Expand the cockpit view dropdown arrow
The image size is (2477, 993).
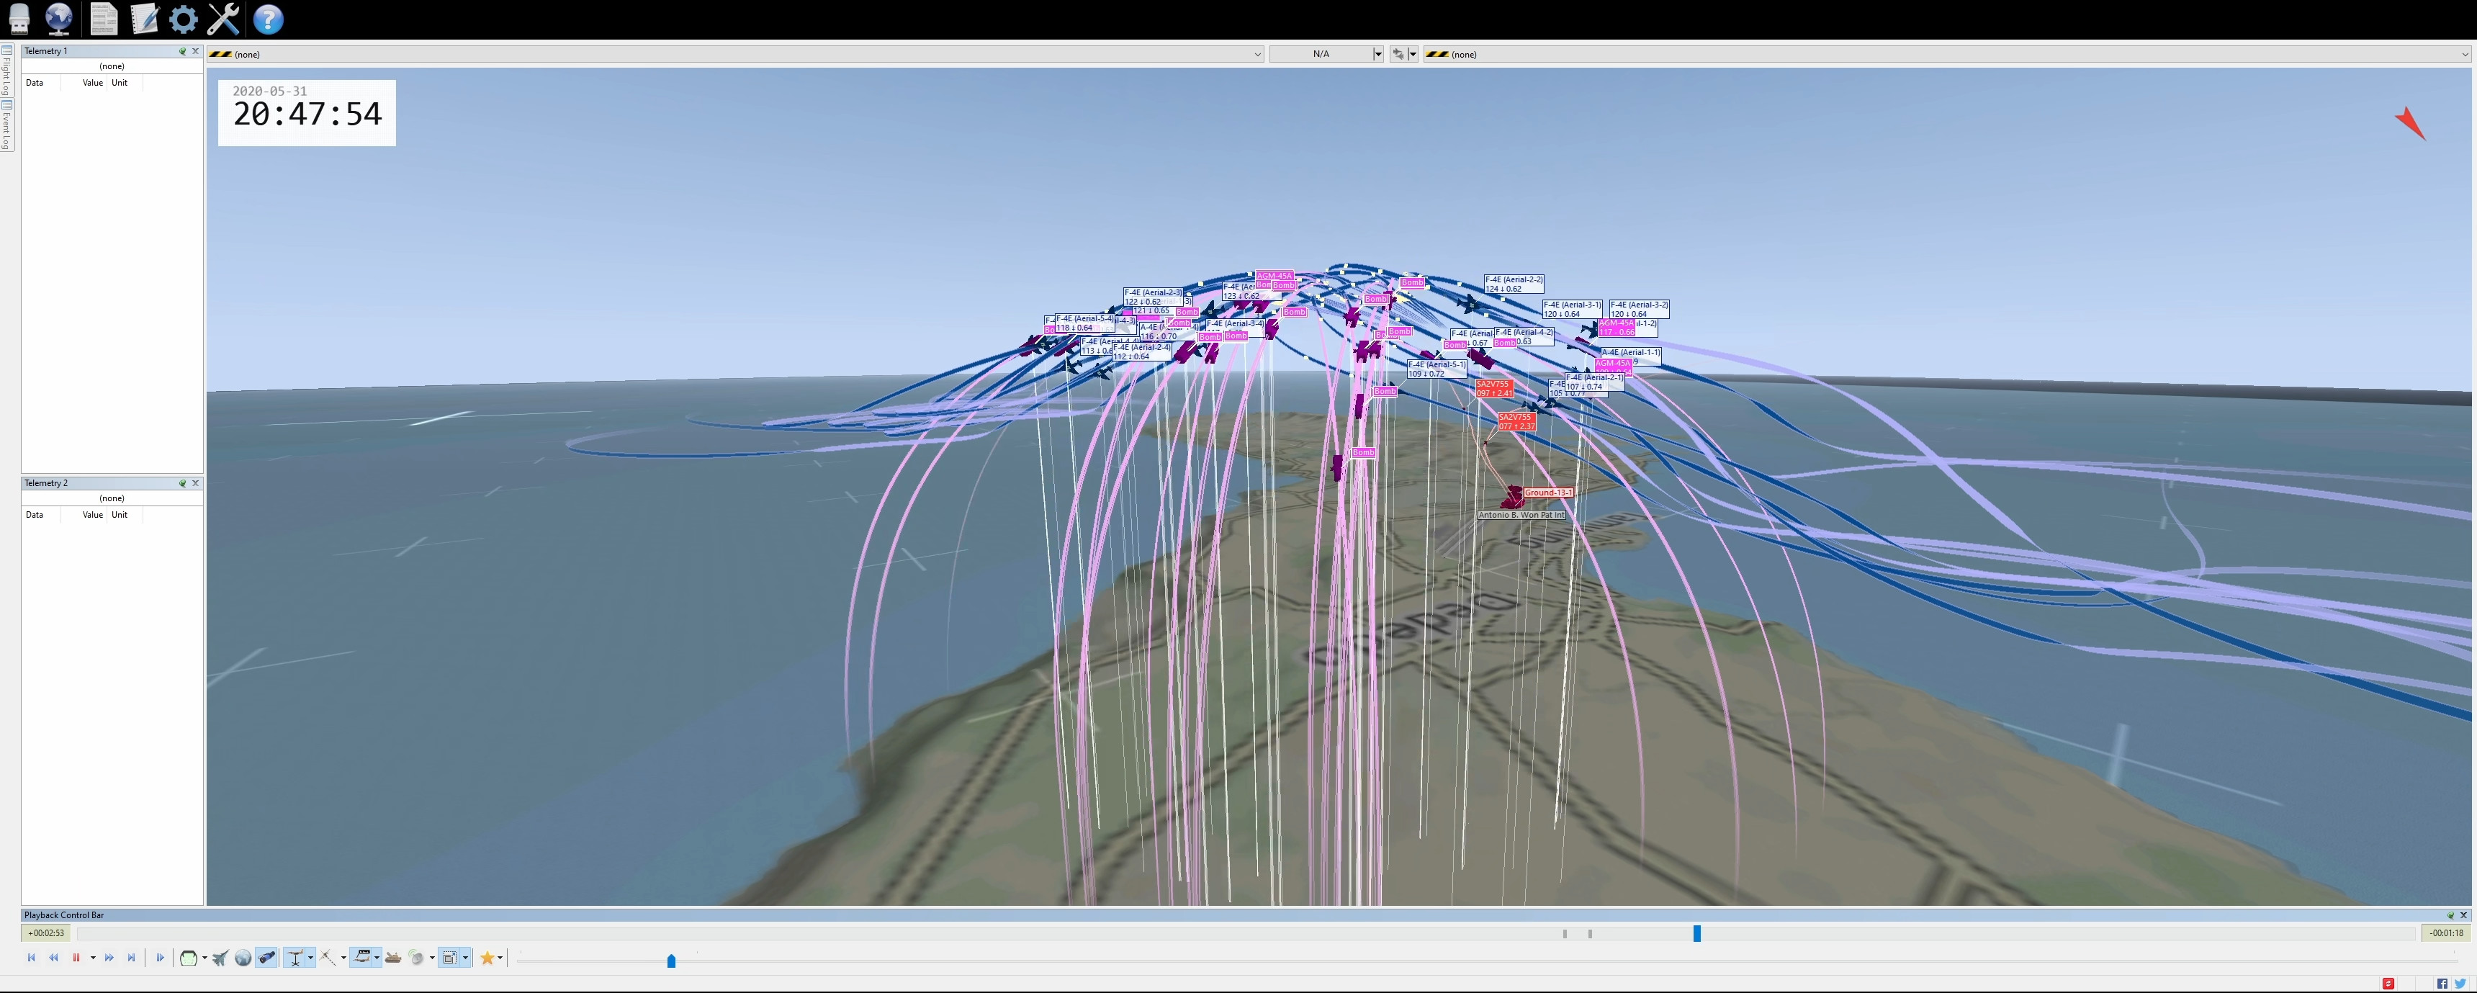coord(204,958)
